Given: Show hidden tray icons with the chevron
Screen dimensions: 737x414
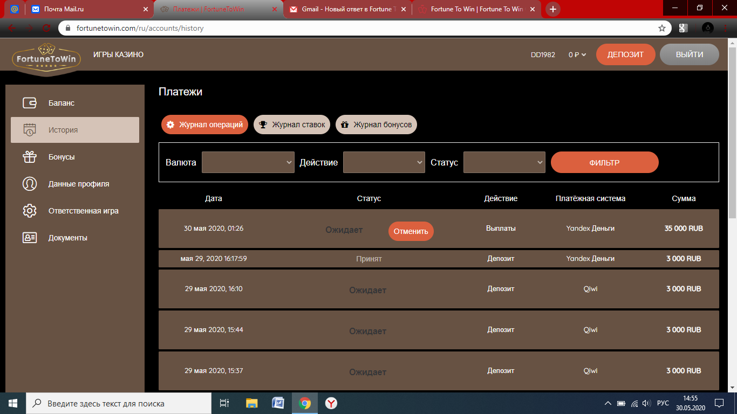Looking at the screenshot, I should (608, 403).
